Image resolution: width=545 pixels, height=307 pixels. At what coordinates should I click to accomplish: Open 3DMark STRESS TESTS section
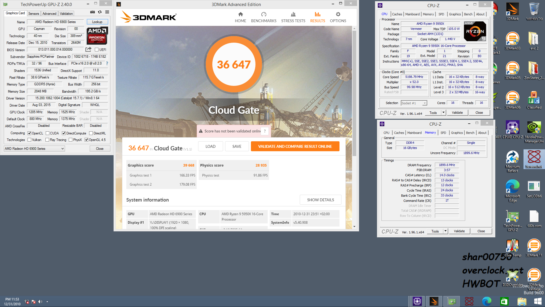pos(293,17)
